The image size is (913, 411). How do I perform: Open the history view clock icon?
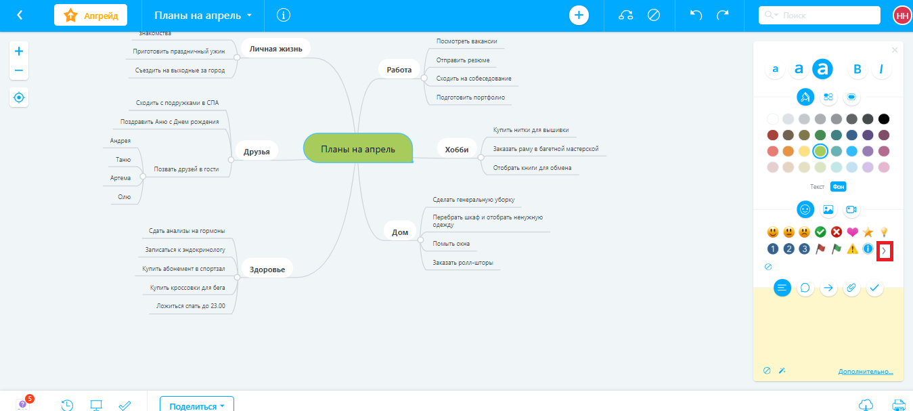tap(67, 405)
